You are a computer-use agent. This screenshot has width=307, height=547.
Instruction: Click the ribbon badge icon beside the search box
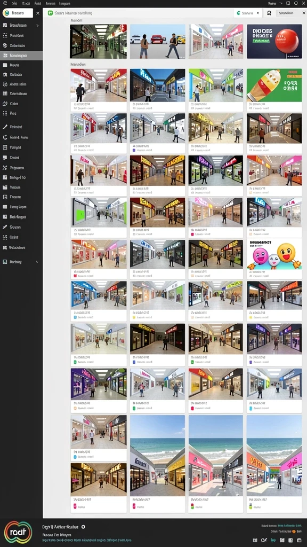click(269, 13)
